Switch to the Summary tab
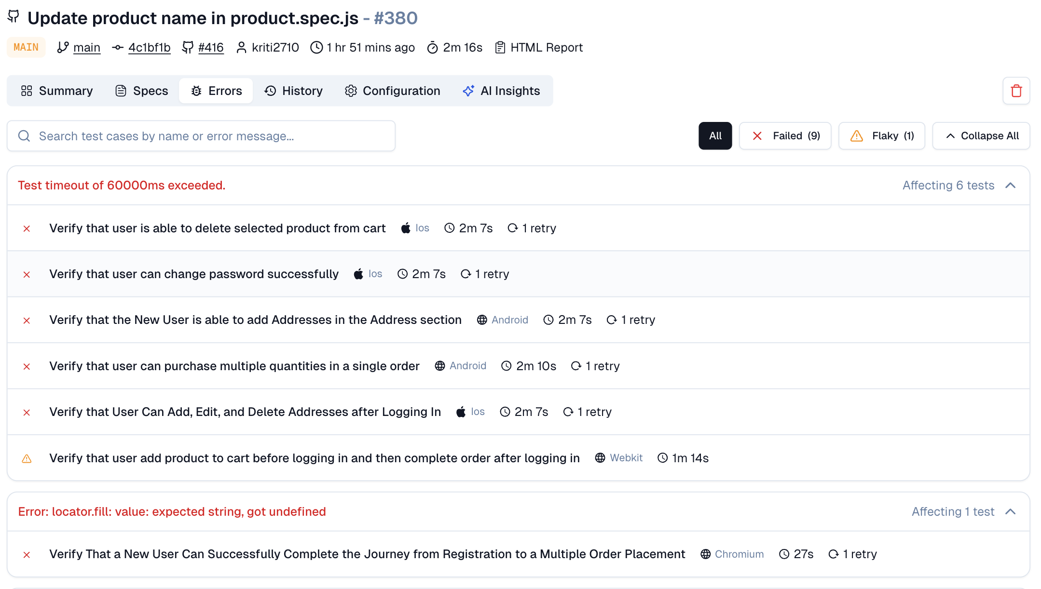Viewport: 1041px width, 589px height. click(57, 91)
